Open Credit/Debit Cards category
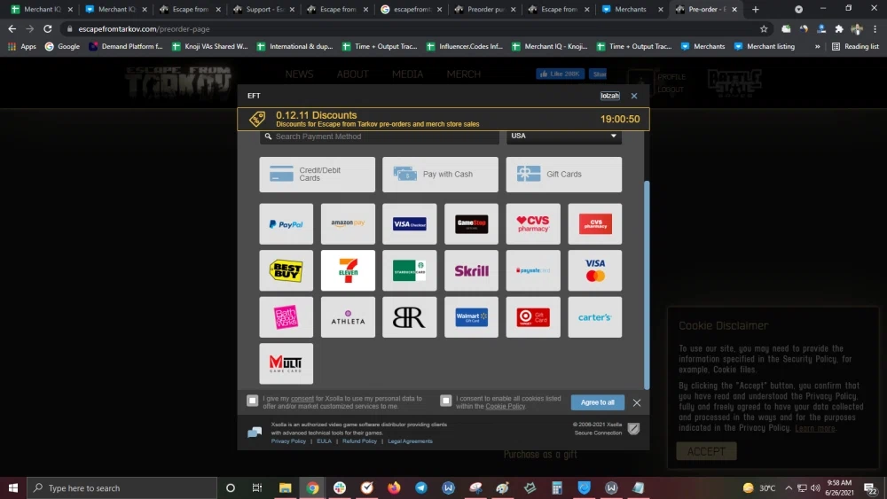 click(x=317, y=174)
